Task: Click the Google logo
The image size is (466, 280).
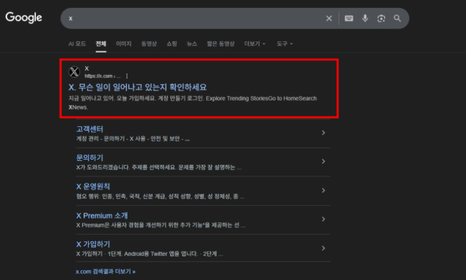Action: tap(24, 18)
